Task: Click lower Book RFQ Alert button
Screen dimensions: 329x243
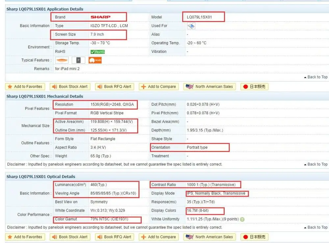Action: 114,237
